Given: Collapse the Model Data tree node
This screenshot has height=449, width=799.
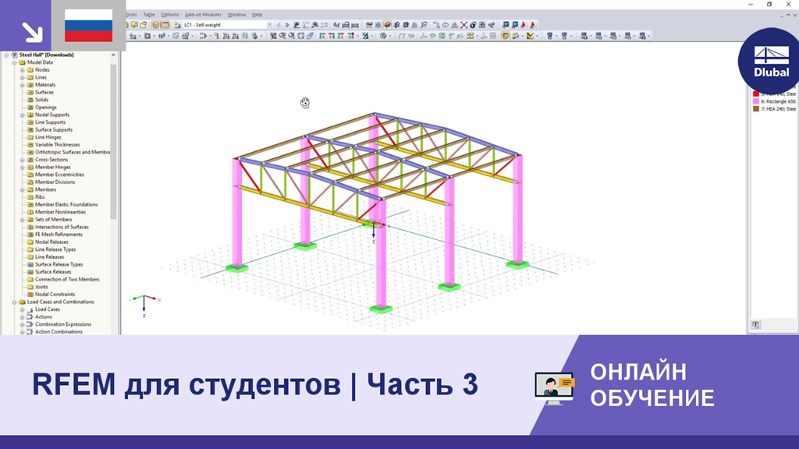Looking at the screenshot, I should click(15, 62).
